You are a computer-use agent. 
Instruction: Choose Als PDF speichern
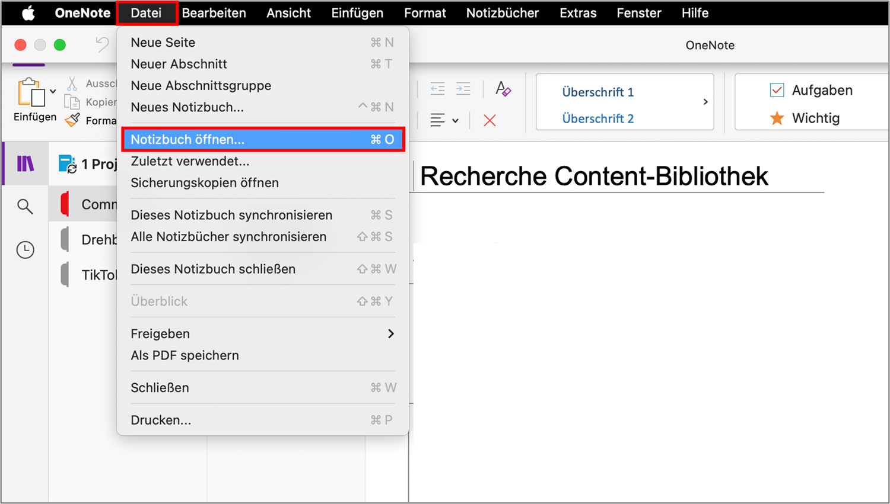coord(185,355)
